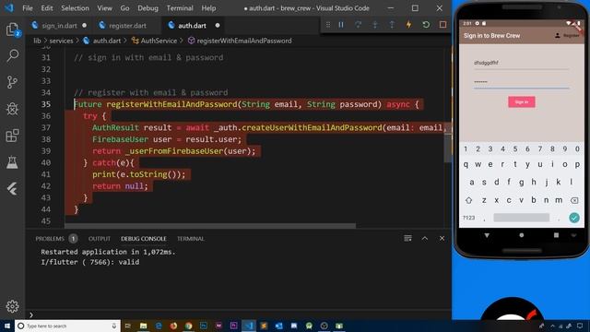Tap the shift key on emulator keyboard
Viewport: 590px width, 332px height.
[468, 201]
